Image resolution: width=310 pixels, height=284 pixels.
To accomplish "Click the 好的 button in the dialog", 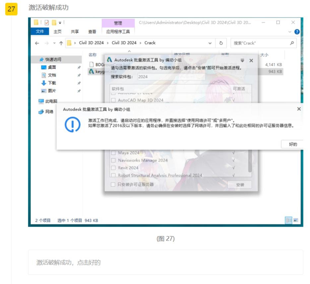I will (293, 144).
